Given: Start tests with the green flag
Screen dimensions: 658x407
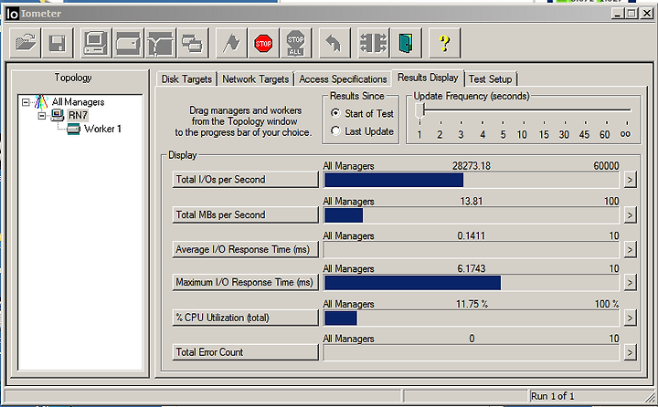Looking at the screenshot, I should [231, 43].
